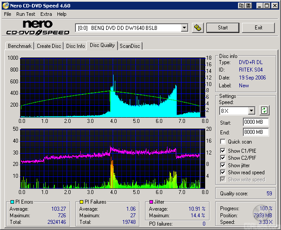Click the copy-to-clipboard icon in title bar
This screenshot has width=281, height=230.
242,5
